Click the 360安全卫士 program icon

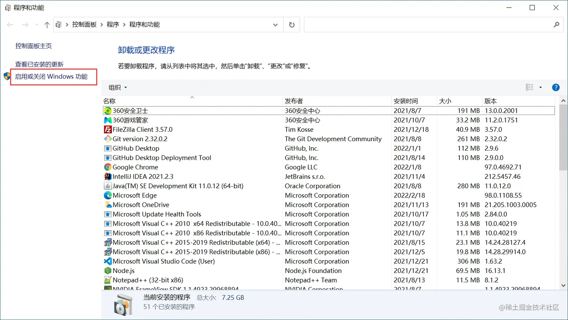coord(108,111)
